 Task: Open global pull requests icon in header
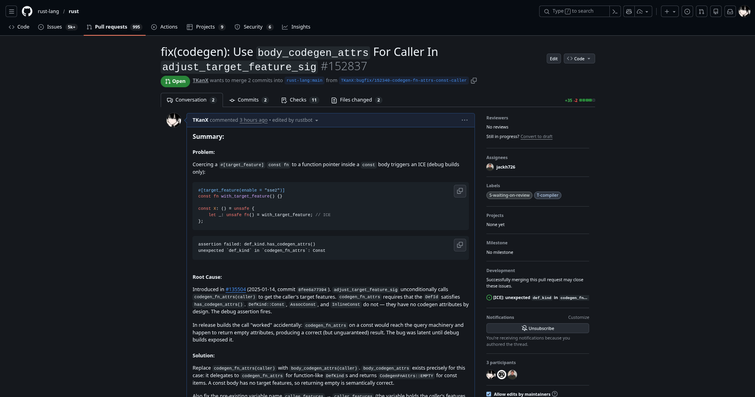tap(701, 12)
